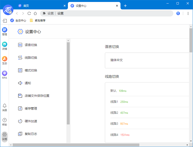Open the 消息 bell icon
193x147 pixels.
(5, 107)
